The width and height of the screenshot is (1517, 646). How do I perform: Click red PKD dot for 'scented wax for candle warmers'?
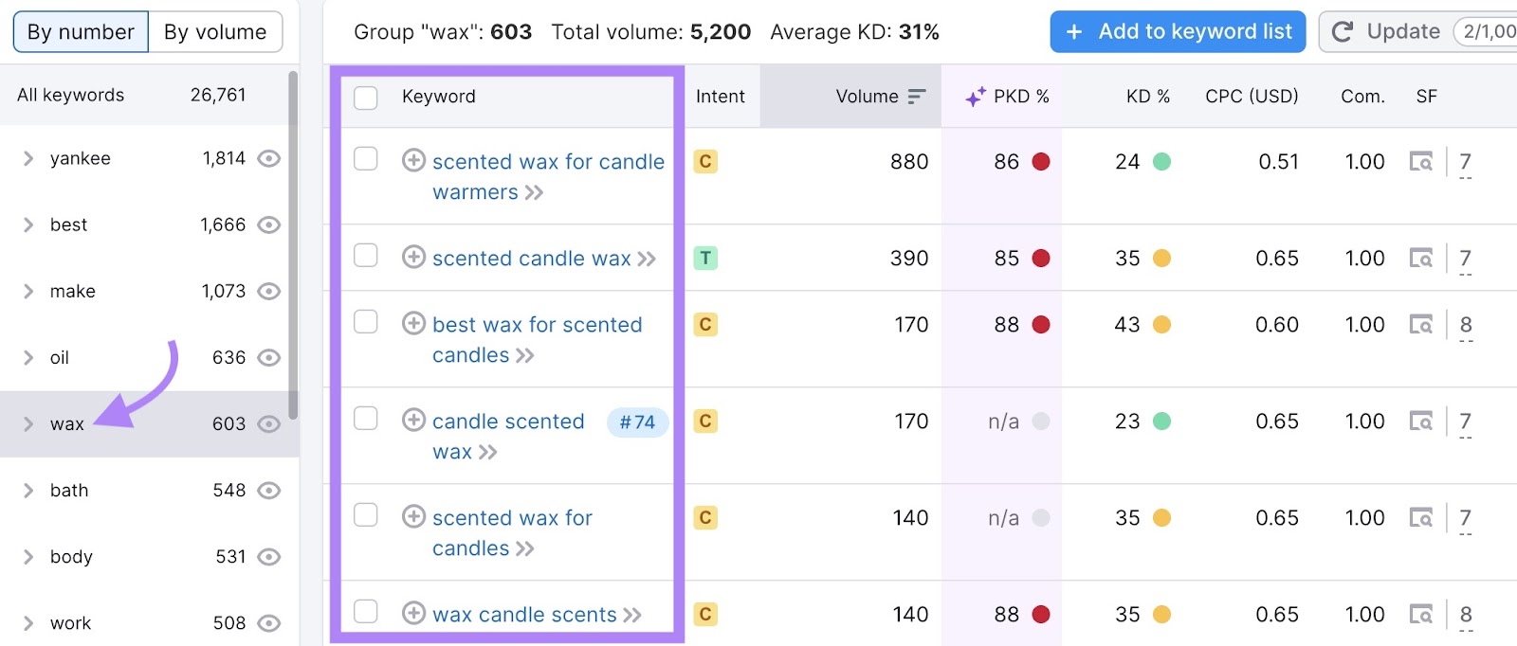click(x=1041, y=162)
